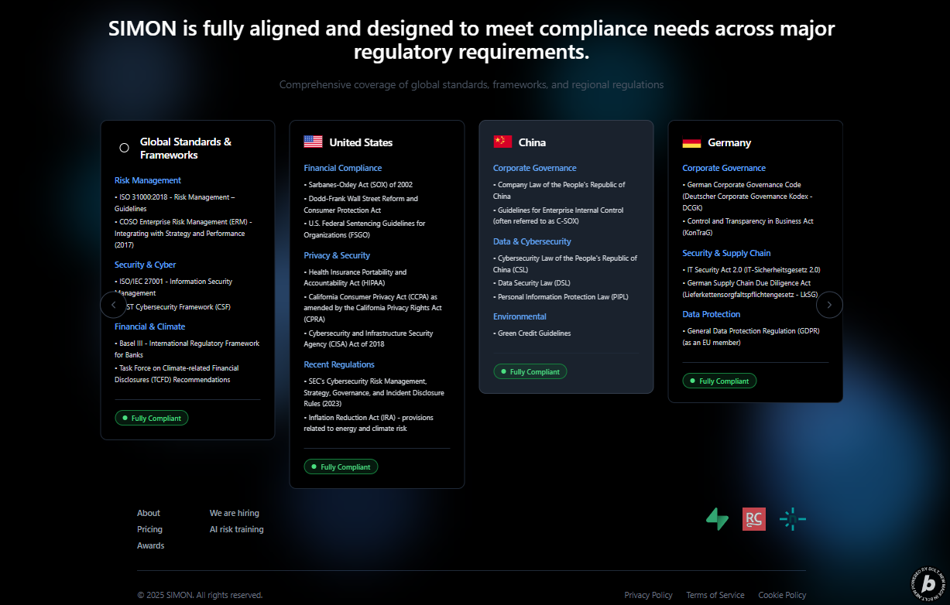Click Fully Compliant badge in Global Standards card
The height and width of the screenshot is (605, 950).
pyautogui.click(x=152, y=418)
